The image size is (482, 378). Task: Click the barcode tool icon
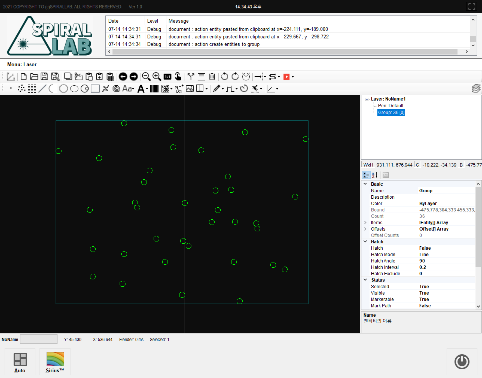tap(155, 89)
